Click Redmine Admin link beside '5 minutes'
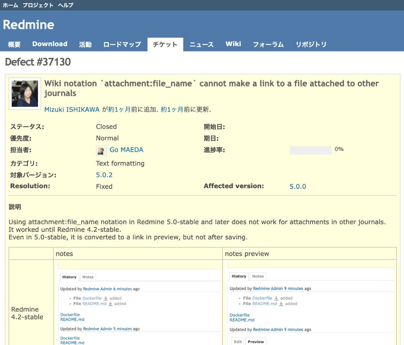 click(x=98, y=329)
